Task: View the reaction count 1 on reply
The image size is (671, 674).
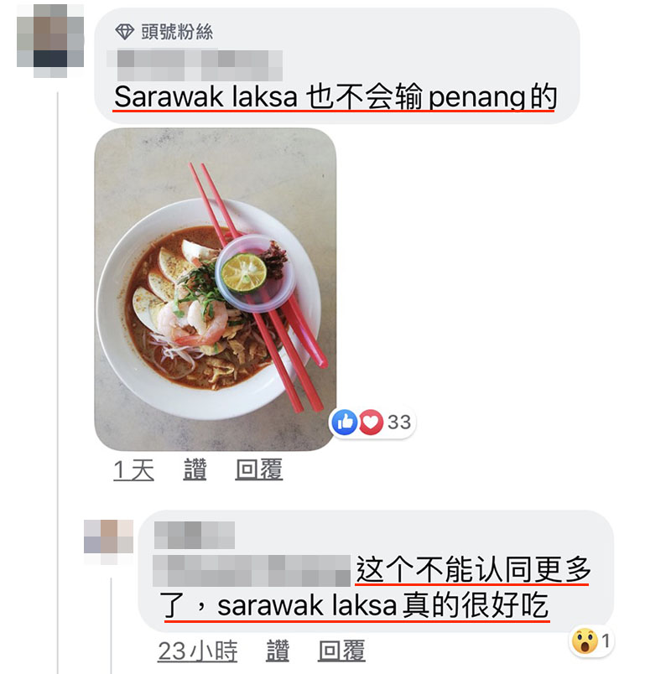Action: point(606,641)
